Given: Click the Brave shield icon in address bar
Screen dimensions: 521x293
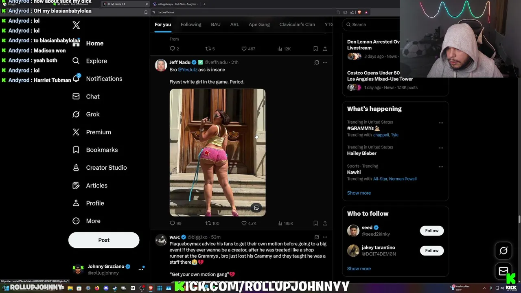Looking at the screenshot, I should pyautogui.click(x=359, y=12).
